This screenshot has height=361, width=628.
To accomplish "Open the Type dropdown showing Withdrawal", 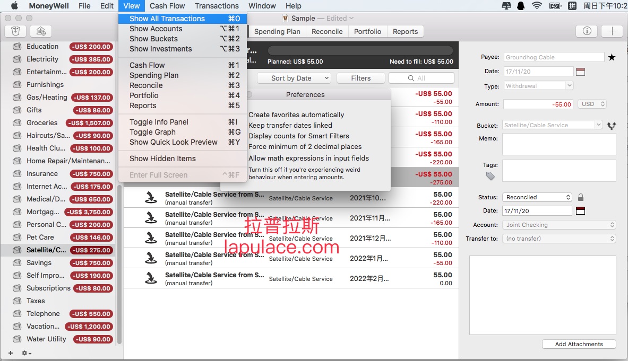I will coord(538,86).
